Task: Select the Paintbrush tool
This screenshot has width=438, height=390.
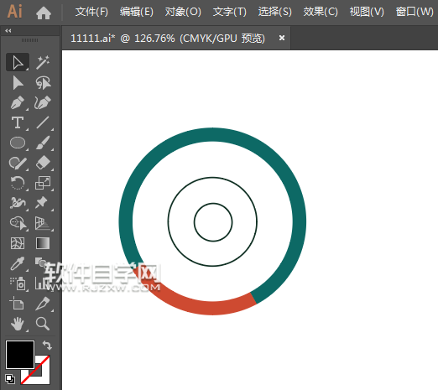Action: pos(43,143)
